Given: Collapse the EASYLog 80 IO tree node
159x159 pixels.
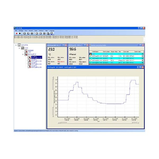Looking at the screenshot, I should pyautogui.click(x=23, y=54).
